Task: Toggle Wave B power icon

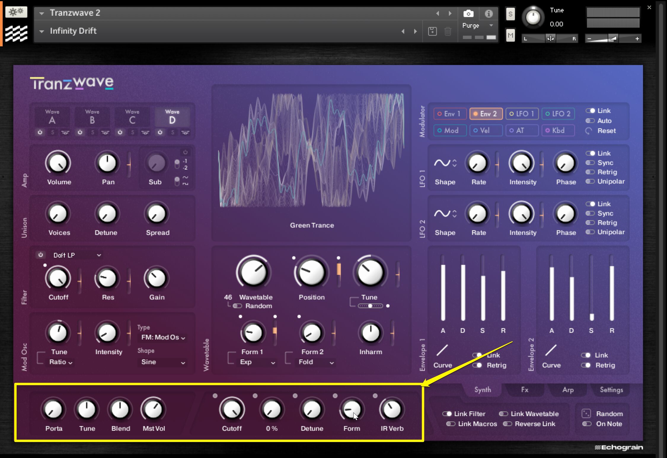Action: (80, 132)
